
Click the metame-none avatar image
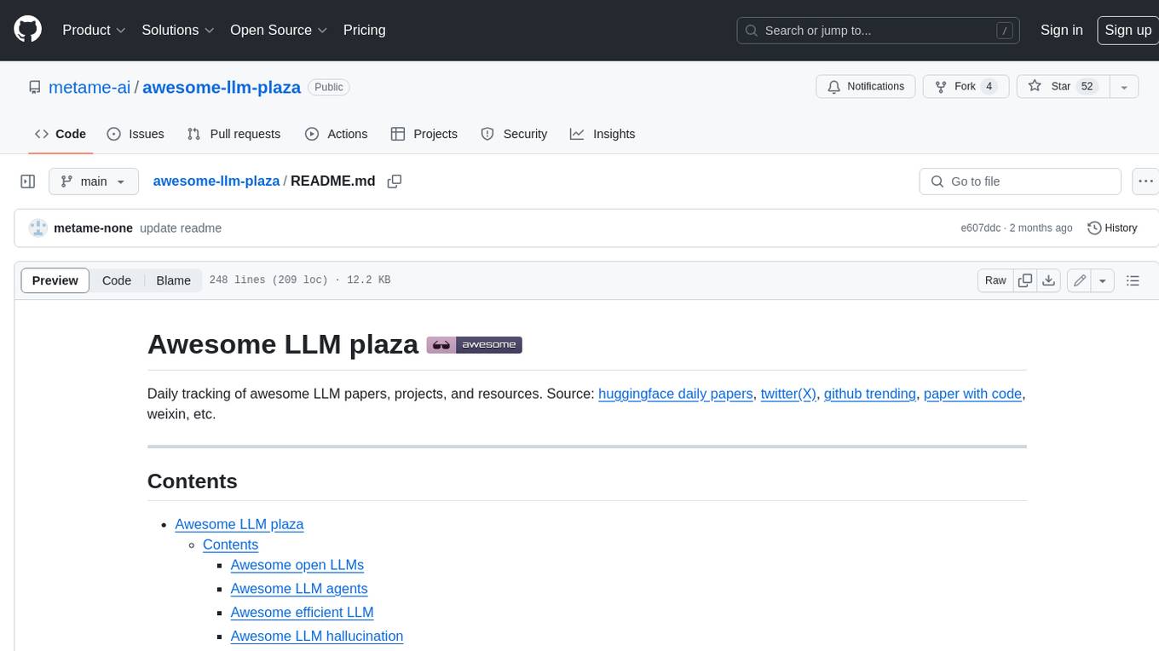(x=38, y=228)
